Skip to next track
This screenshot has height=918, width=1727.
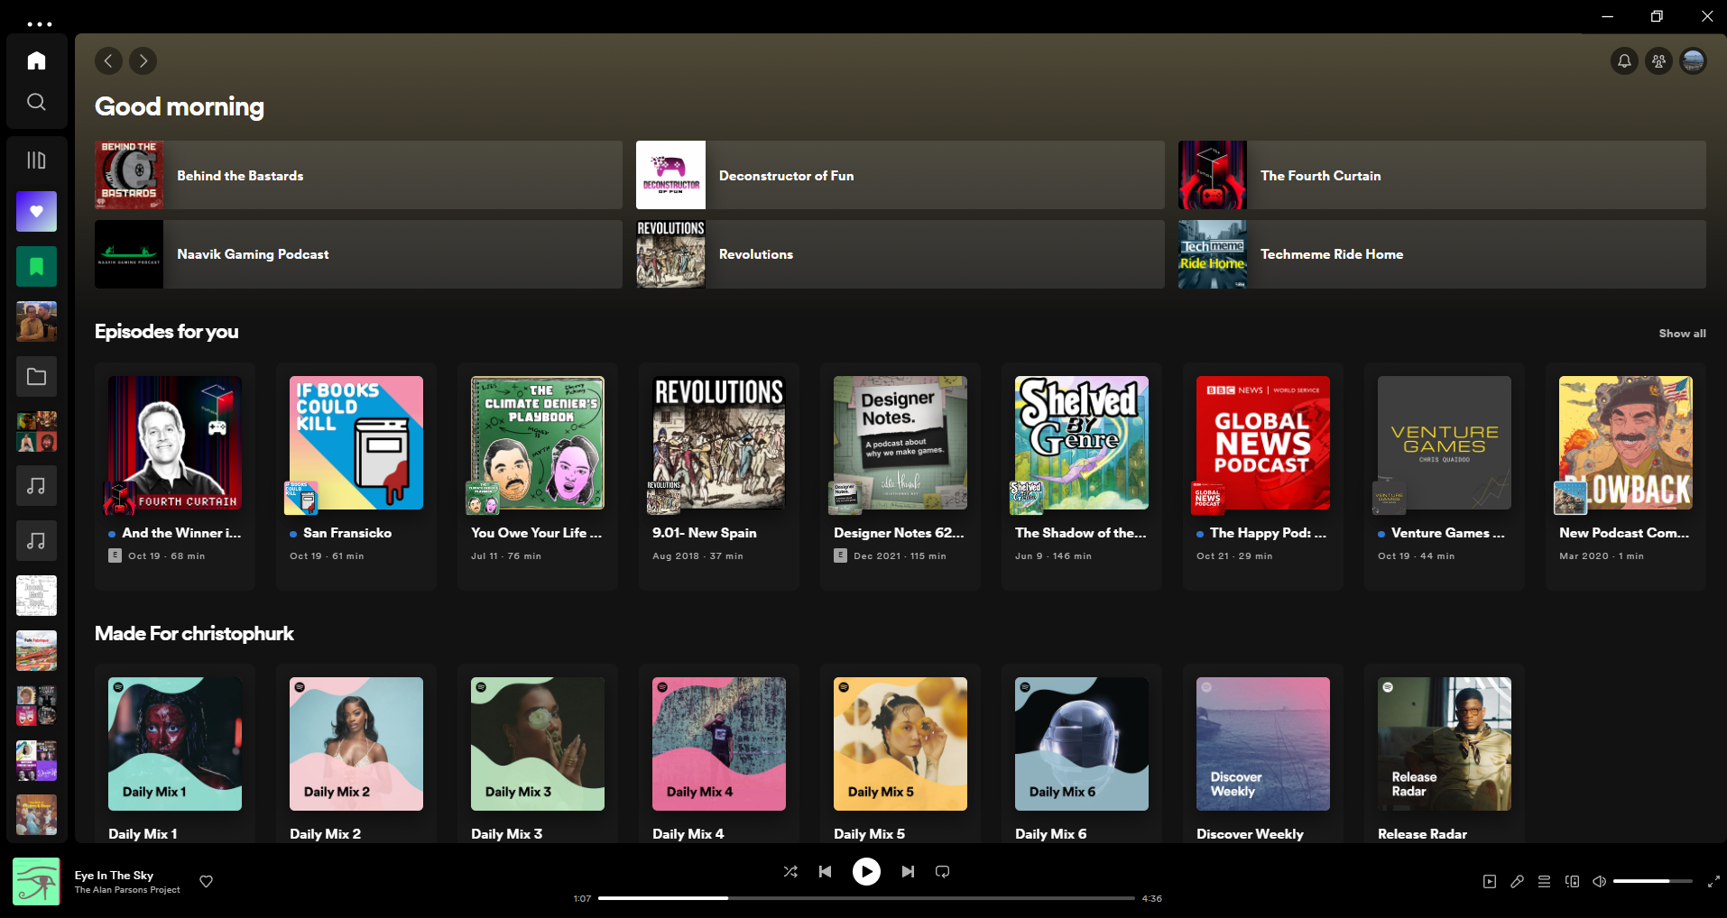pos(908,871)
